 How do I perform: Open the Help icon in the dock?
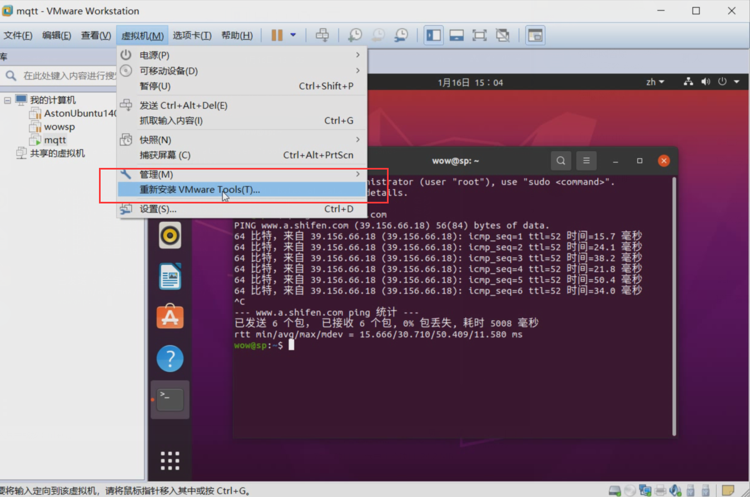tap(170, 359)
